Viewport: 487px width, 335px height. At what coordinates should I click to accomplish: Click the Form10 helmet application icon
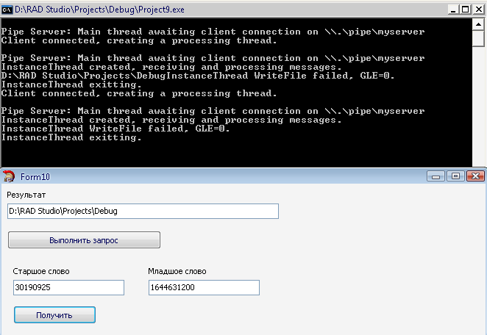click(9, 176)
